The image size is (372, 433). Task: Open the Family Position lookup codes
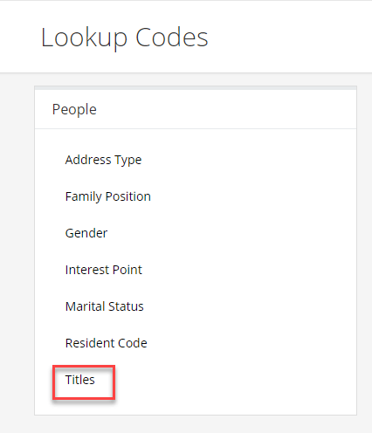click(x=108, y=196)
